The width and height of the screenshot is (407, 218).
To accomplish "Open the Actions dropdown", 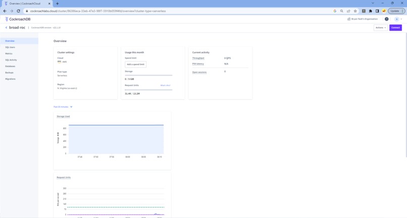I will (x=381, y=28).
